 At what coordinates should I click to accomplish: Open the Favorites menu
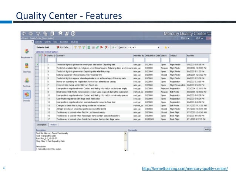coord(64,42)
